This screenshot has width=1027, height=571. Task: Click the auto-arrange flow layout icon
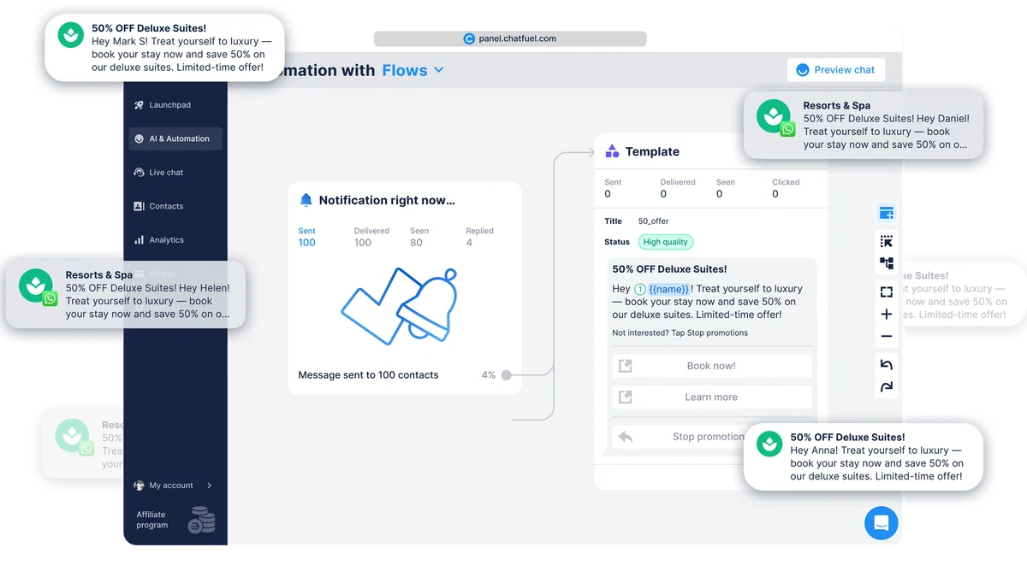coord(887,263)
